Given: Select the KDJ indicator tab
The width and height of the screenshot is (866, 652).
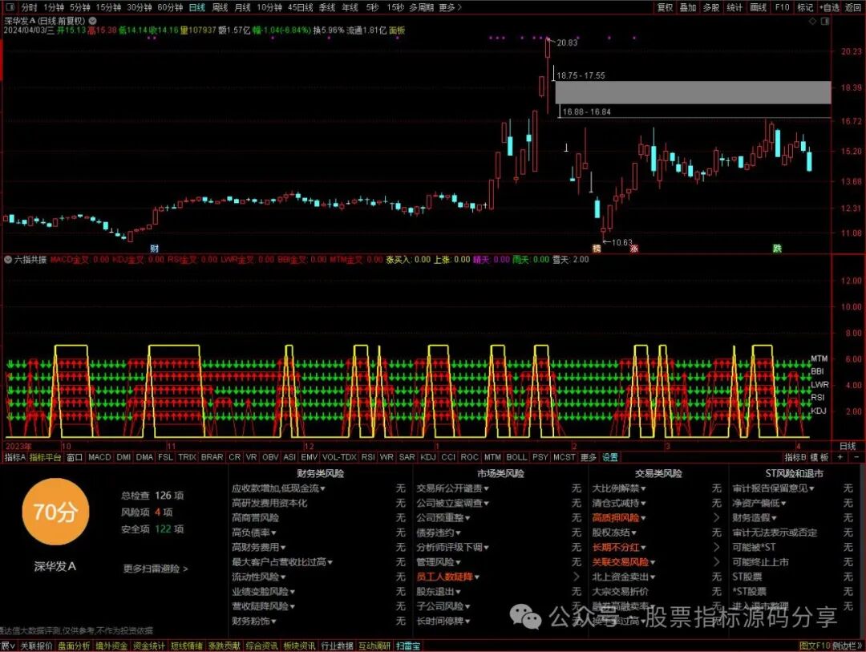Looking at the screenshot, I should 428,457.
